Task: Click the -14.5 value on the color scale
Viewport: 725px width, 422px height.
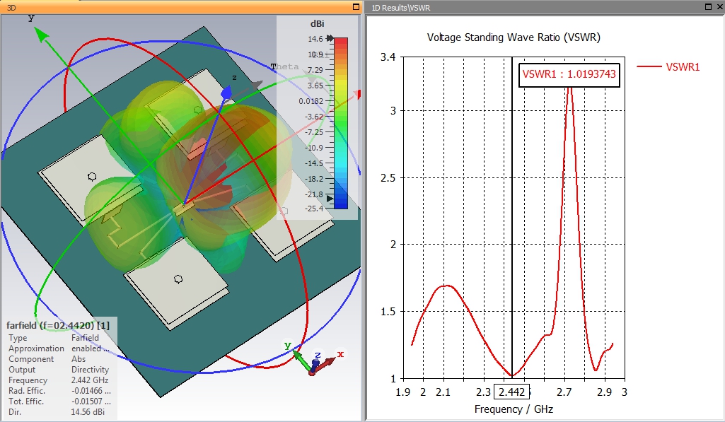Action: pyautogui.click(x=314, y=163)
